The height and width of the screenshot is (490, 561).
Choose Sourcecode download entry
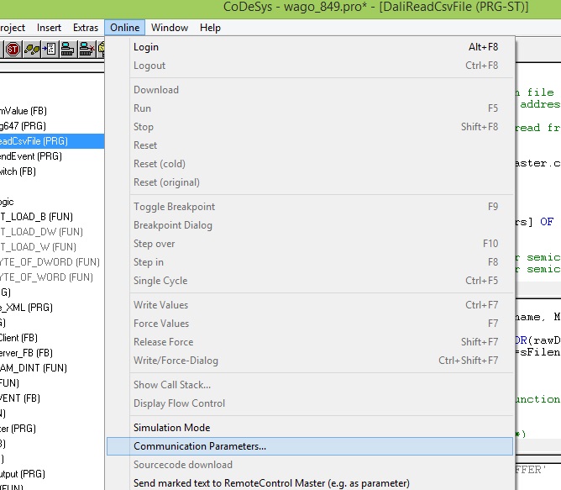coord(310,465)
